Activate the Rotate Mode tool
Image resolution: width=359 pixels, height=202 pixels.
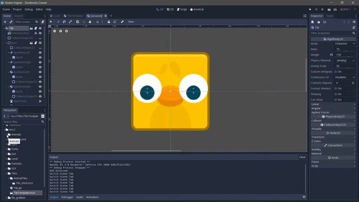pyautogui.click(x=65, y=22)
